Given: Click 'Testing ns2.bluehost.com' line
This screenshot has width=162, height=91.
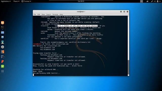Looking at the screenshot, I should click(x=51, y=55).
